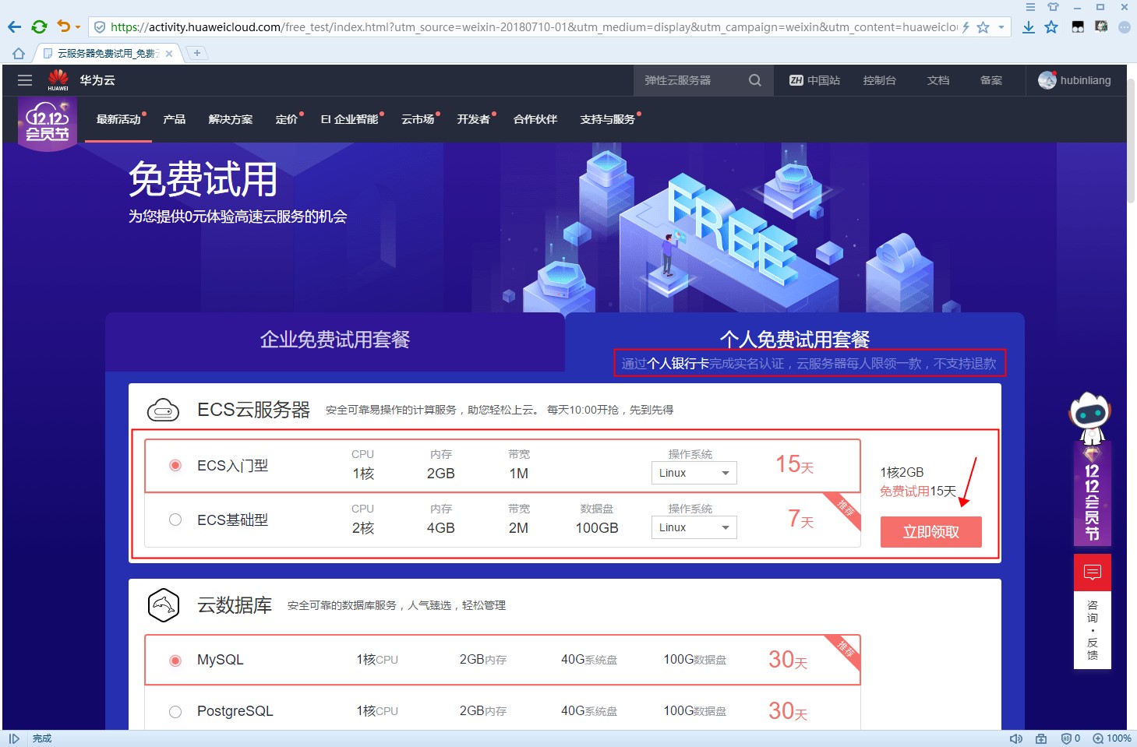
Task: Open the OS dropdown for ECS基础型
Action: [x=694, y=527]
